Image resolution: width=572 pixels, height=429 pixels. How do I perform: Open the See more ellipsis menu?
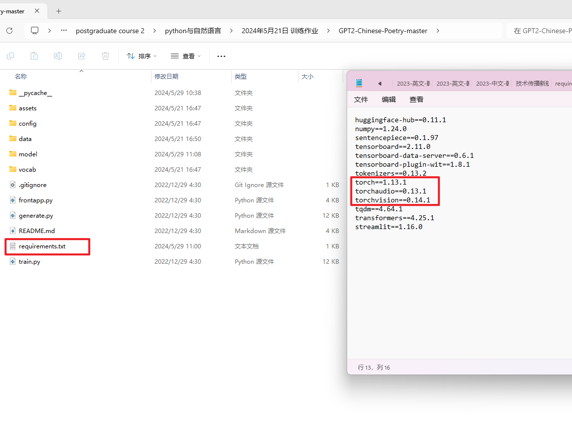(x=221, y=56)
